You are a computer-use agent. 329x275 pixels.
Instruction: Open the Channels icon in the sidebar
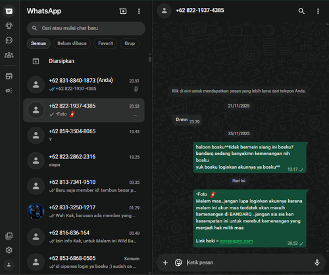(x=9, y=40)
